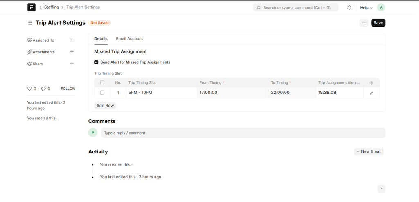Toggle the sidebar hamburger menu icon

(x=30, y=23)
